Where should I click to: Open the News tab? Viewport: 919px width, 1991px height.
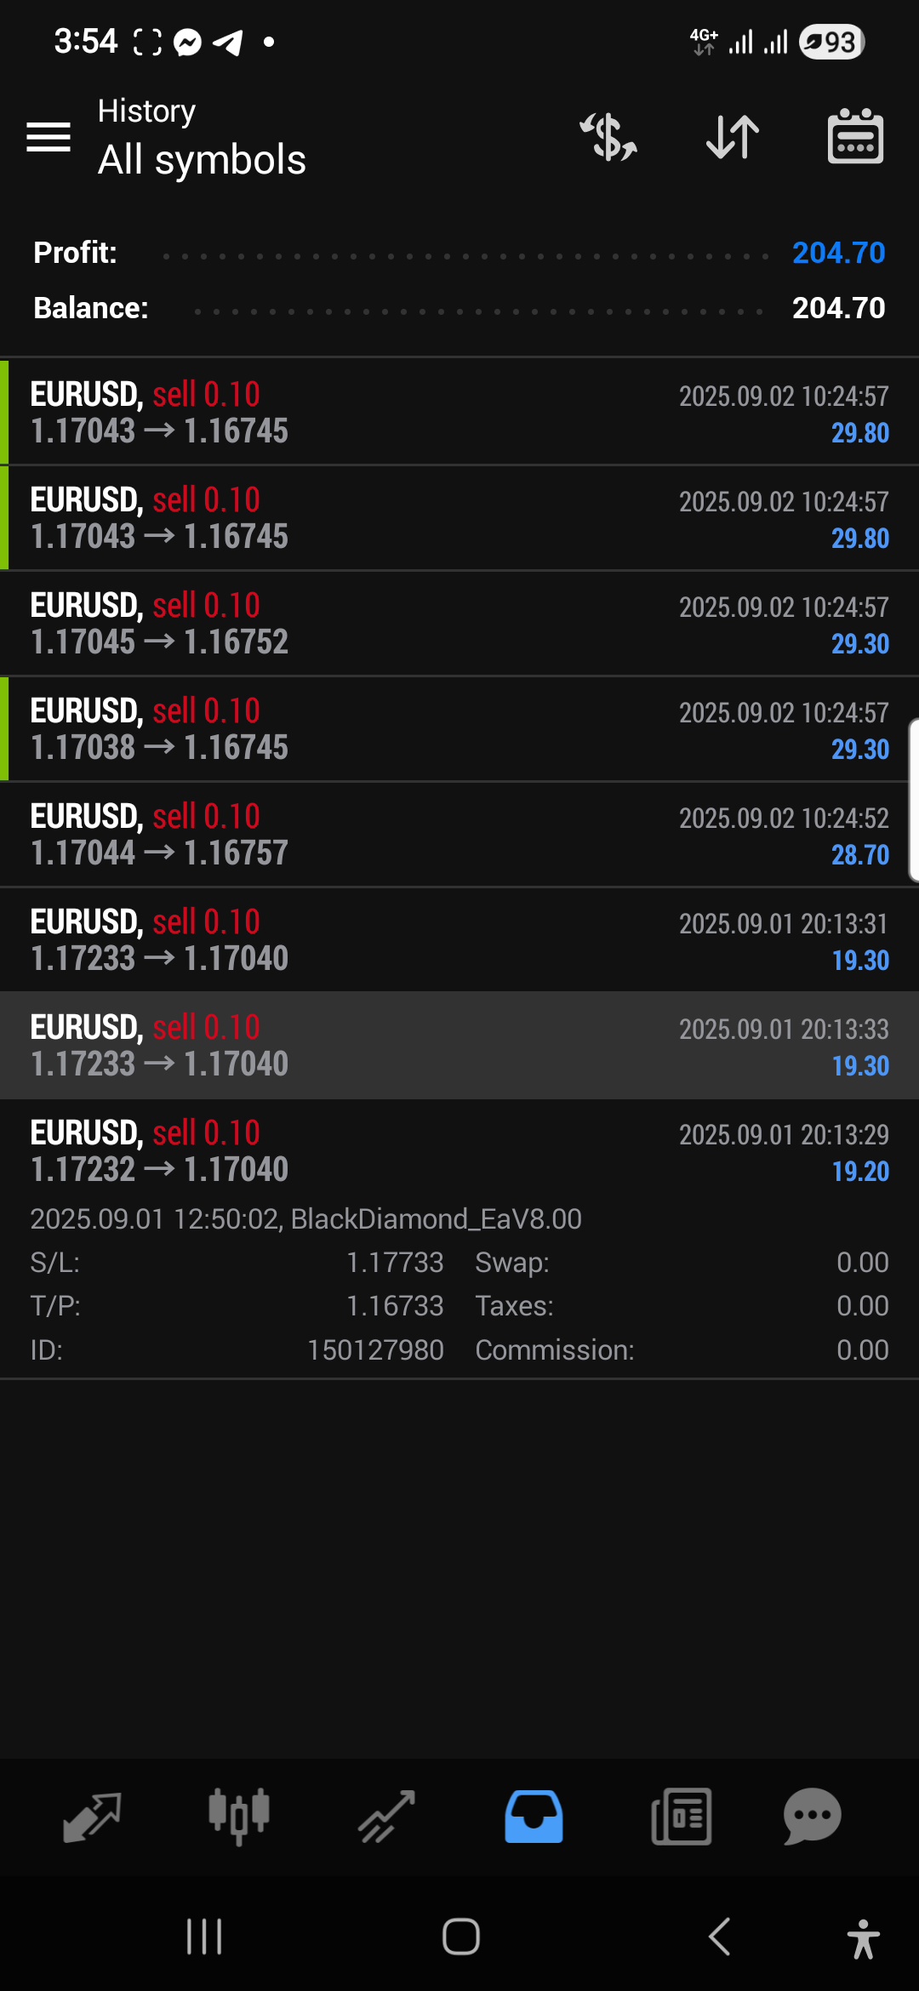681,1817
